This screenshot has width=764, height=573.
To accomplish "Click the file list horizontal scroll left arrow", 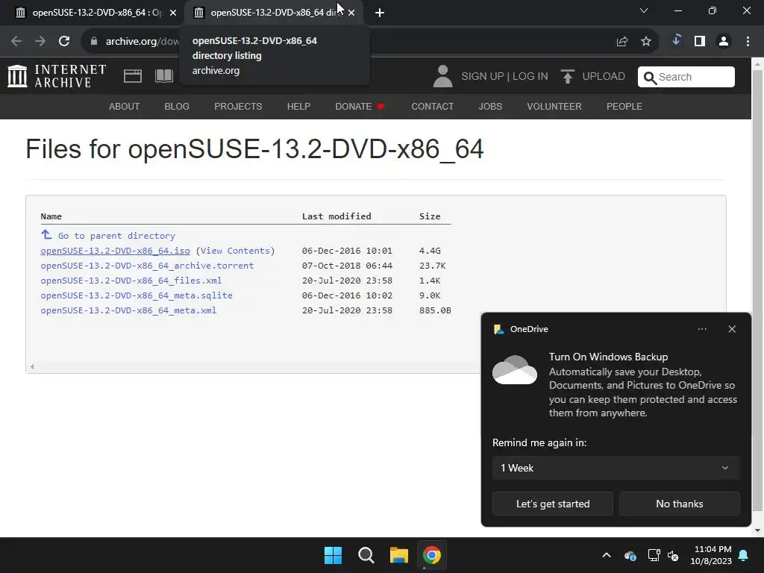I will click(32, 366).
